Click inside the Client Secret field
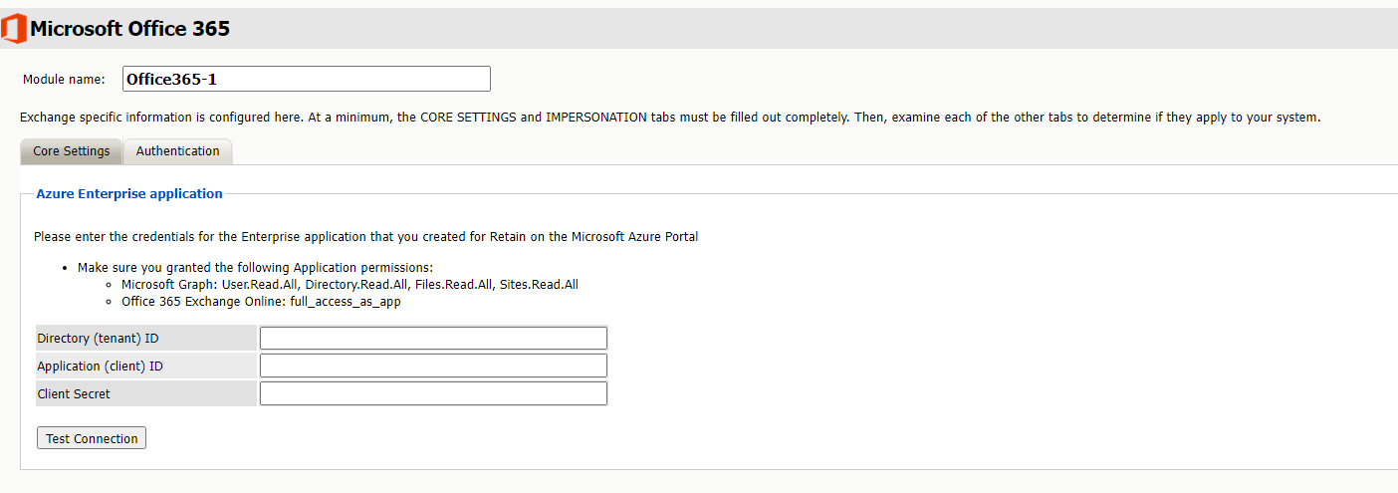Image resolution: width=1398 pixels, height=493 pixels. coord(433,393)
